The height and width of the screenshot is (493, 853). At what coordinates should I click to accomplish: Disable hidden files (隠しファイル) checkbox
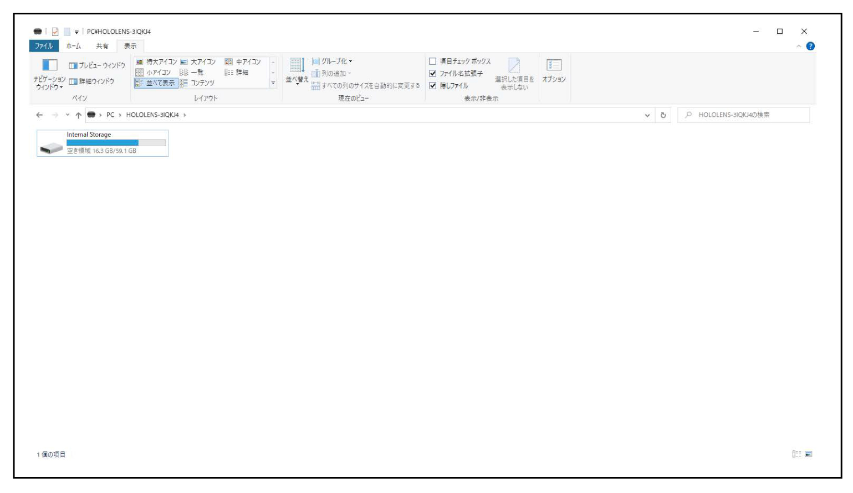coord(433,86)
